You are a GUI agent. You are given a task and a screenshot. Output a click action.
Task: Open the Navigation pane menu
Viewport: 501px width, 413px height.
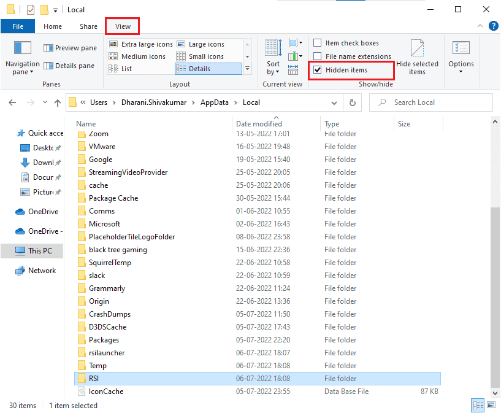tap(22, 58)
